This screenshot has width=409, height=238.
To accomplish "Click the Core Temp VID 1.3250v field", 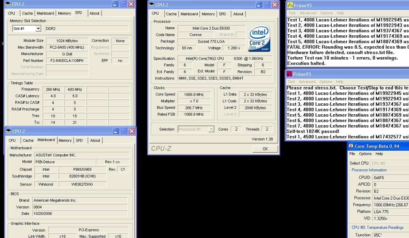I will coord(391,218).
